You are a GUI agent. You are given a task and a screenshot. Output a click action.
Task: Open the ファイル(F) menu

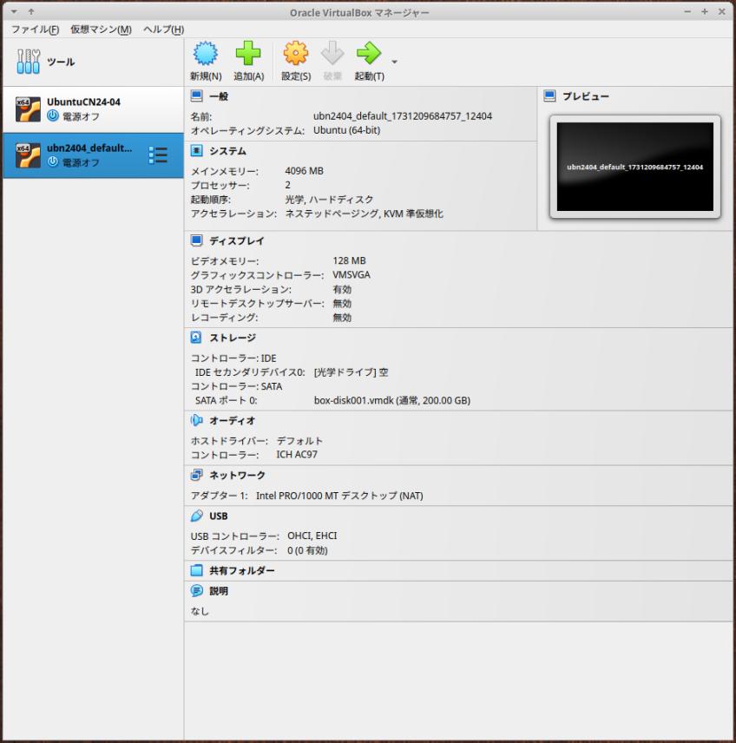pos(35,30)
